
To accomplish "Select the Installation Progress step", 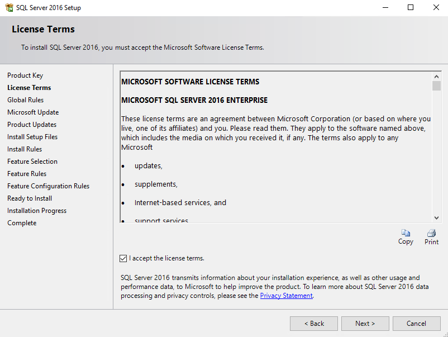I will tap(37, 211).
